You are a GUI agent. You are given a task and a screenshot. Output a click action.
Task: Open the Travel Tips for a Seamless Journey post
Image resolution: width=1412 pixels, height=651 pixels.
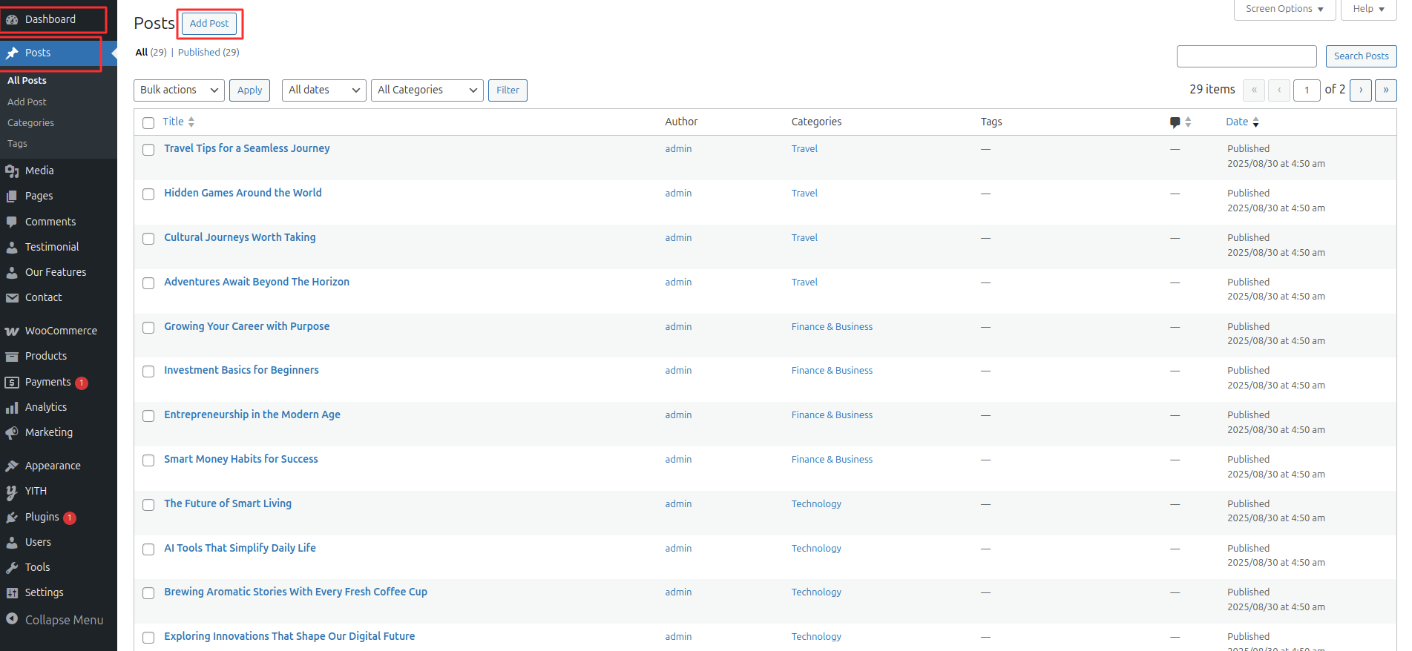click(246, 148)
